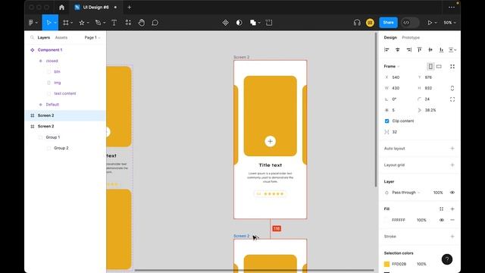Align top icon in Design panel
Screen dimensions: 485x273
click(x=419, y=50)
